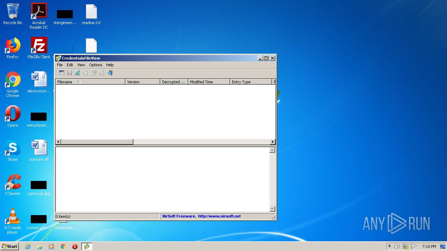Screen dimensions: 447x251
Task: Select the electronicm... Word document icon
Action: 39,82
